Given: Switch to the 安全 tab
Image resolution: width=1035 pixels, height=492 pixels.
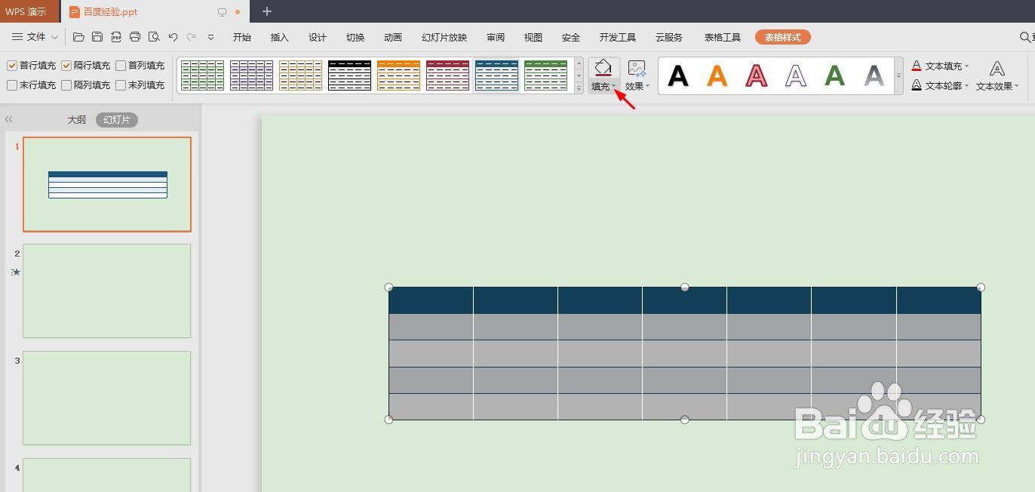Looking at the screenshot, I should [571, 38].
